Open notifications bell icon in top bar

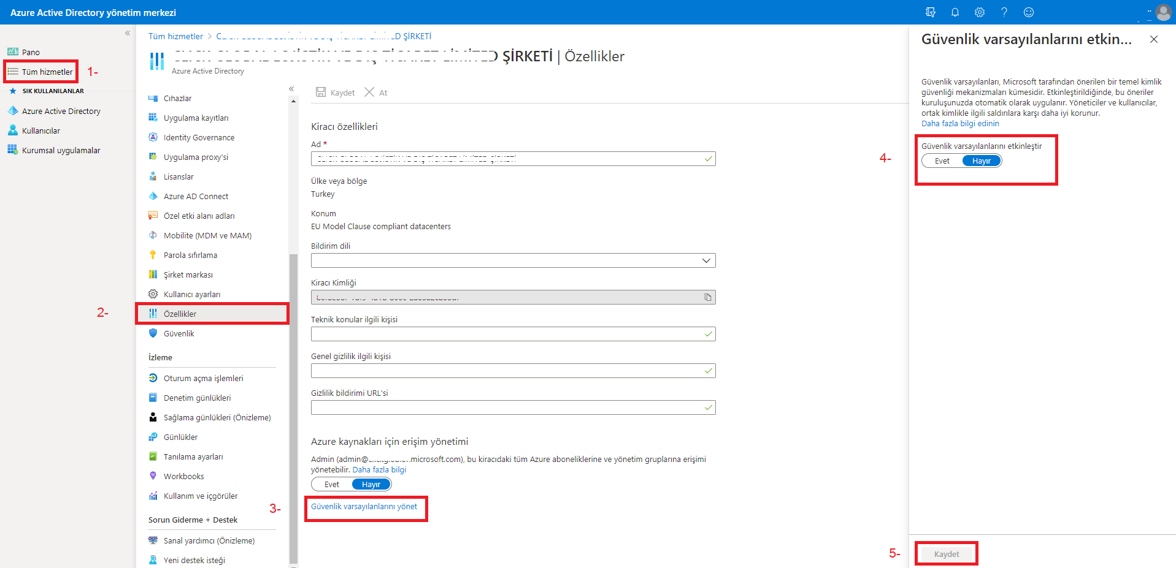[955, 12]
